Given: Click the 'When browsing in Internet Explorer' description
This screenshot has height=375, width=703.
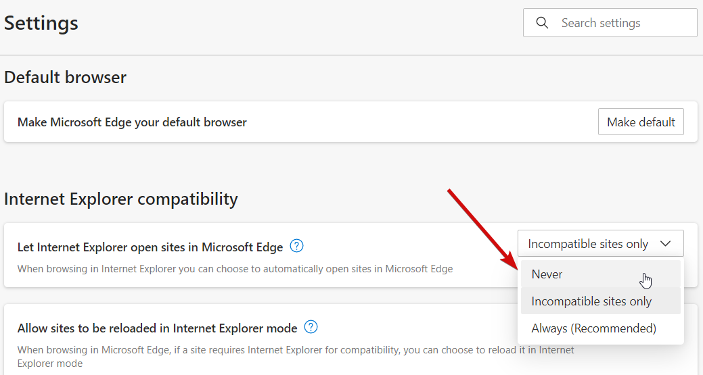Looking at the screenshot, I should pos(235,269).
